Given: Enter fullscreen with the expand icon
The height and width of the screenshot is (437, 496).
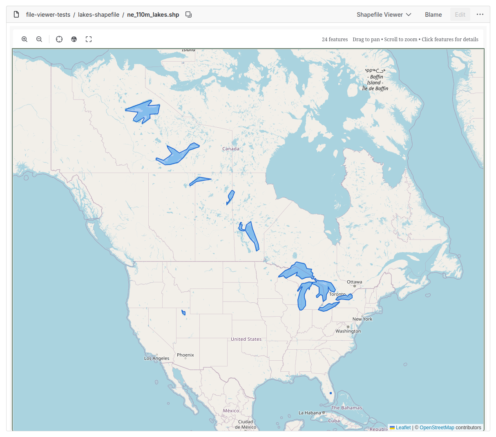Looking at the screenshot, I should 89,39.
